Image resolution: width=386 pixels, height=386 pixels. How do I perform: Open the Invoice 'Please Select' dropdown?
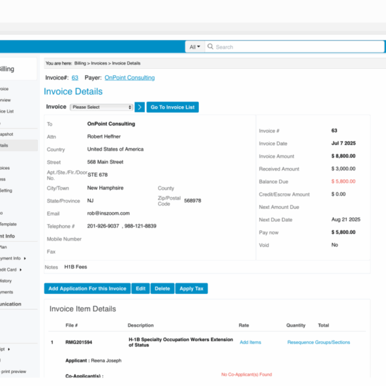[x=102, y=107]
